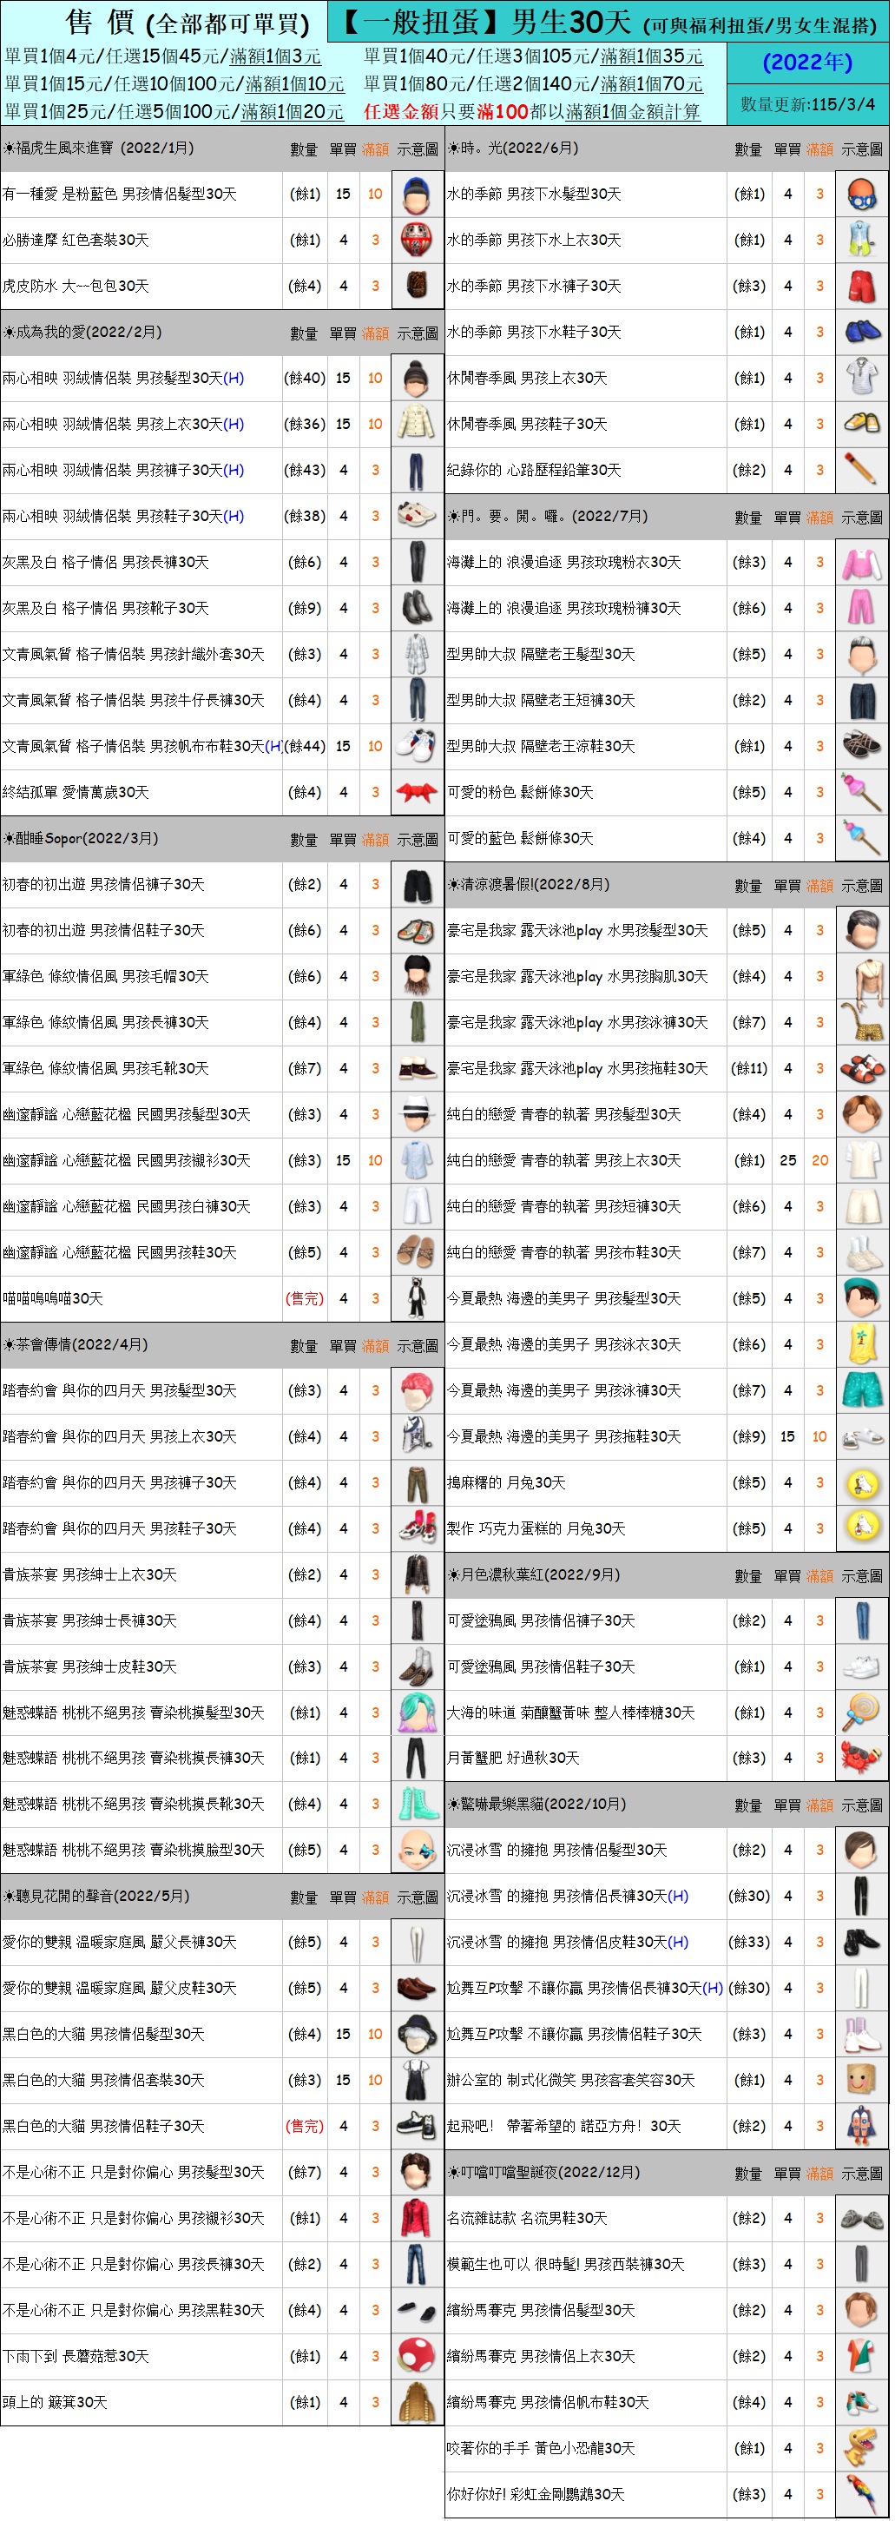Select the paper bag smiley mask icon

pos(861,2080)
